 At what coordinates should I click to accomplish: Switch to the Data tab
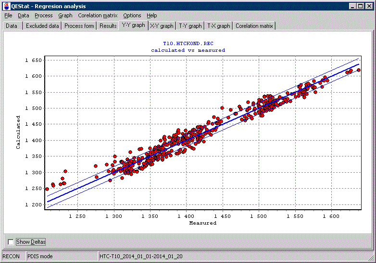click(11, 26)
